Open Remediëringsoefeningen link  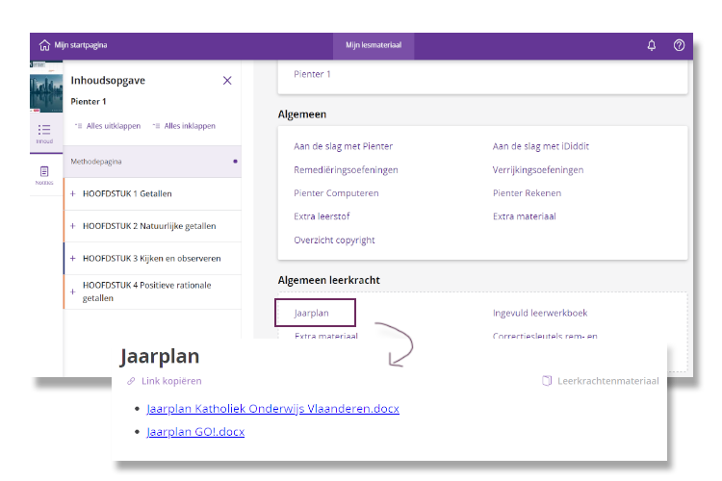tap(346, 170)
